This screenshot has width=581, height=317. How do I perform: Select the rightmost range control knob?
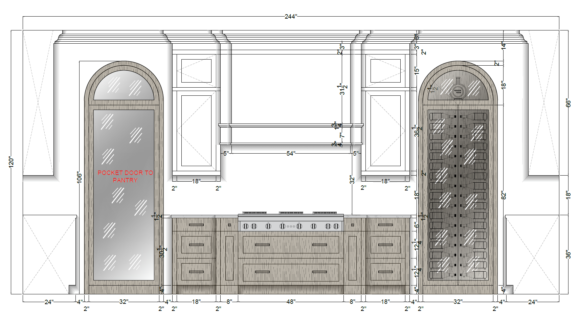point(336,226)
